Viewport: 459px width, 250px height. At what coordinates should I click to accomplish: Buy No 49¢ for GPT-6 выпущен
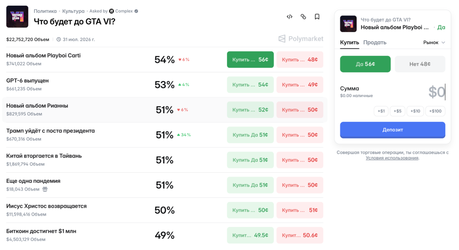300,85
